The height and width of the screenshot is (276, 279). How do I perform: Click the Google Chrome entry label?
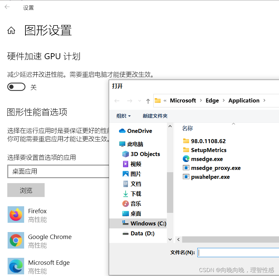tap(50, 237)
